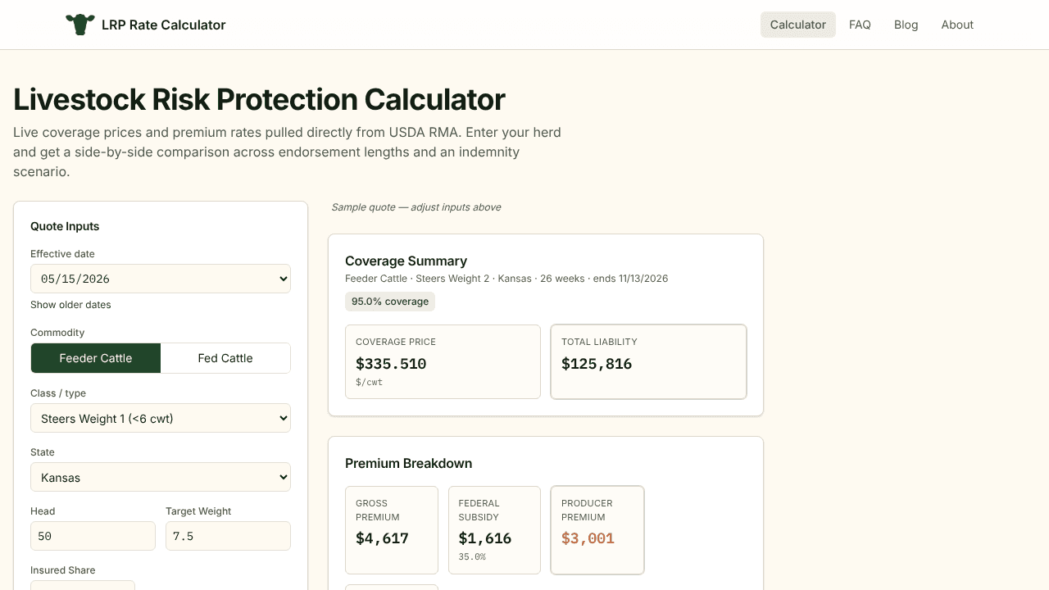
Task: Click the Premium Breakdown heading
Action: (408, 463)
